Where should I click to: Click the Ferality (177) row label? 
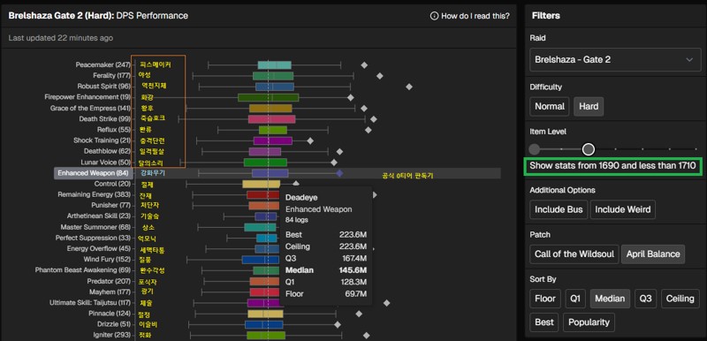(112, 76)
